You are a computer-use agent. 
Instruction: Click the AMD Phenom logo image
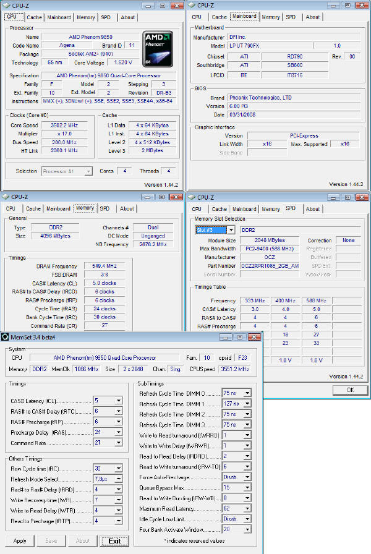[157, 49]
